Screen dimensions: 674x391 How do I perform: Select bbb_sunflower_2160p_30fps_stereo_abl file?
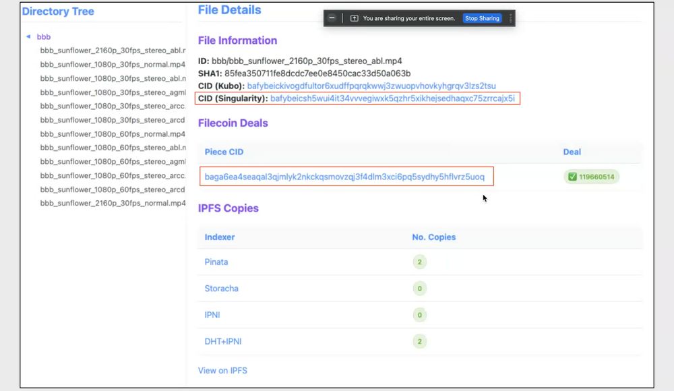point(108,51)
